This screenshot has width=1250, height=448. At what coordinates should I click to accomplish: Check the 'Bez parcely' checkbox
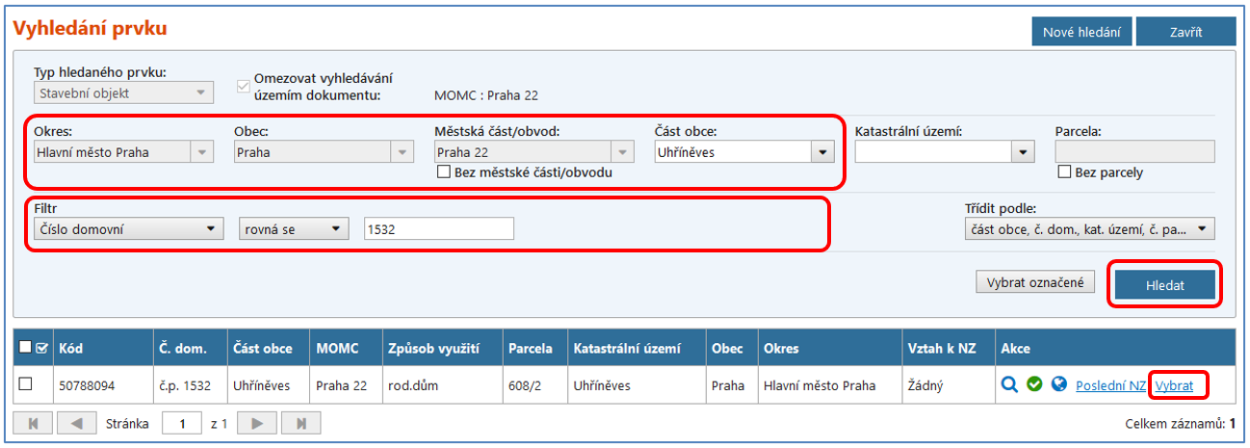coord(1064,172)
